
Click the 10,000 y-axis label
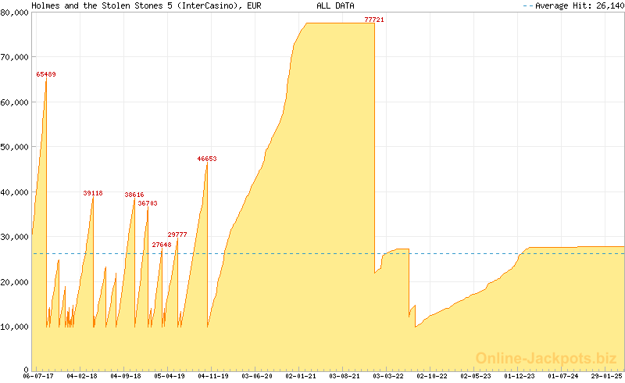click(15, 326)
